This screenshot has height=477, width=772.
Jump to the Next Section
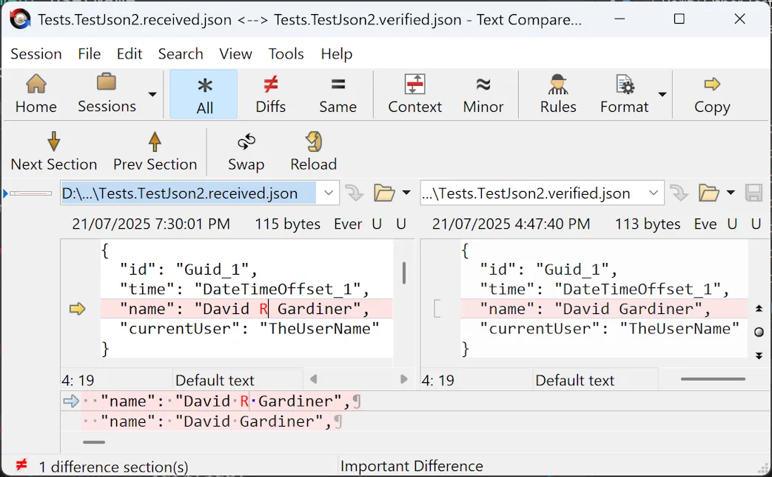pos(53,150)
